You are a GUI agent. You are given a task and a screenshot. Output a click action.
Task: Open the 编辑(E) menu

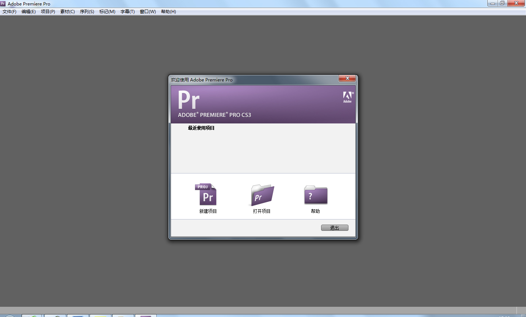28,12
